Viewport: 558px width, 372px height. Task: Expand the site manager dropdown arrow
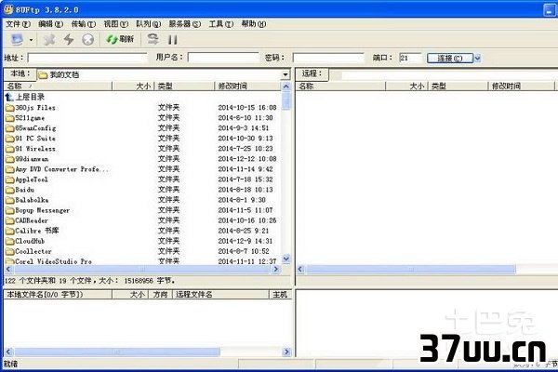(x=31, y=39)
